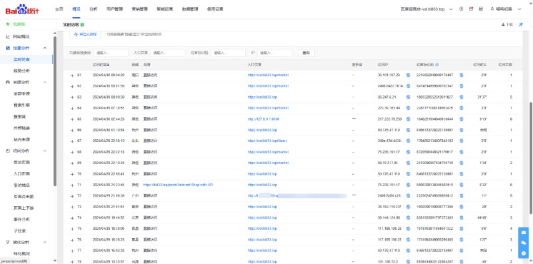Select 趋势分析 in the sidebar

(21, 71)
